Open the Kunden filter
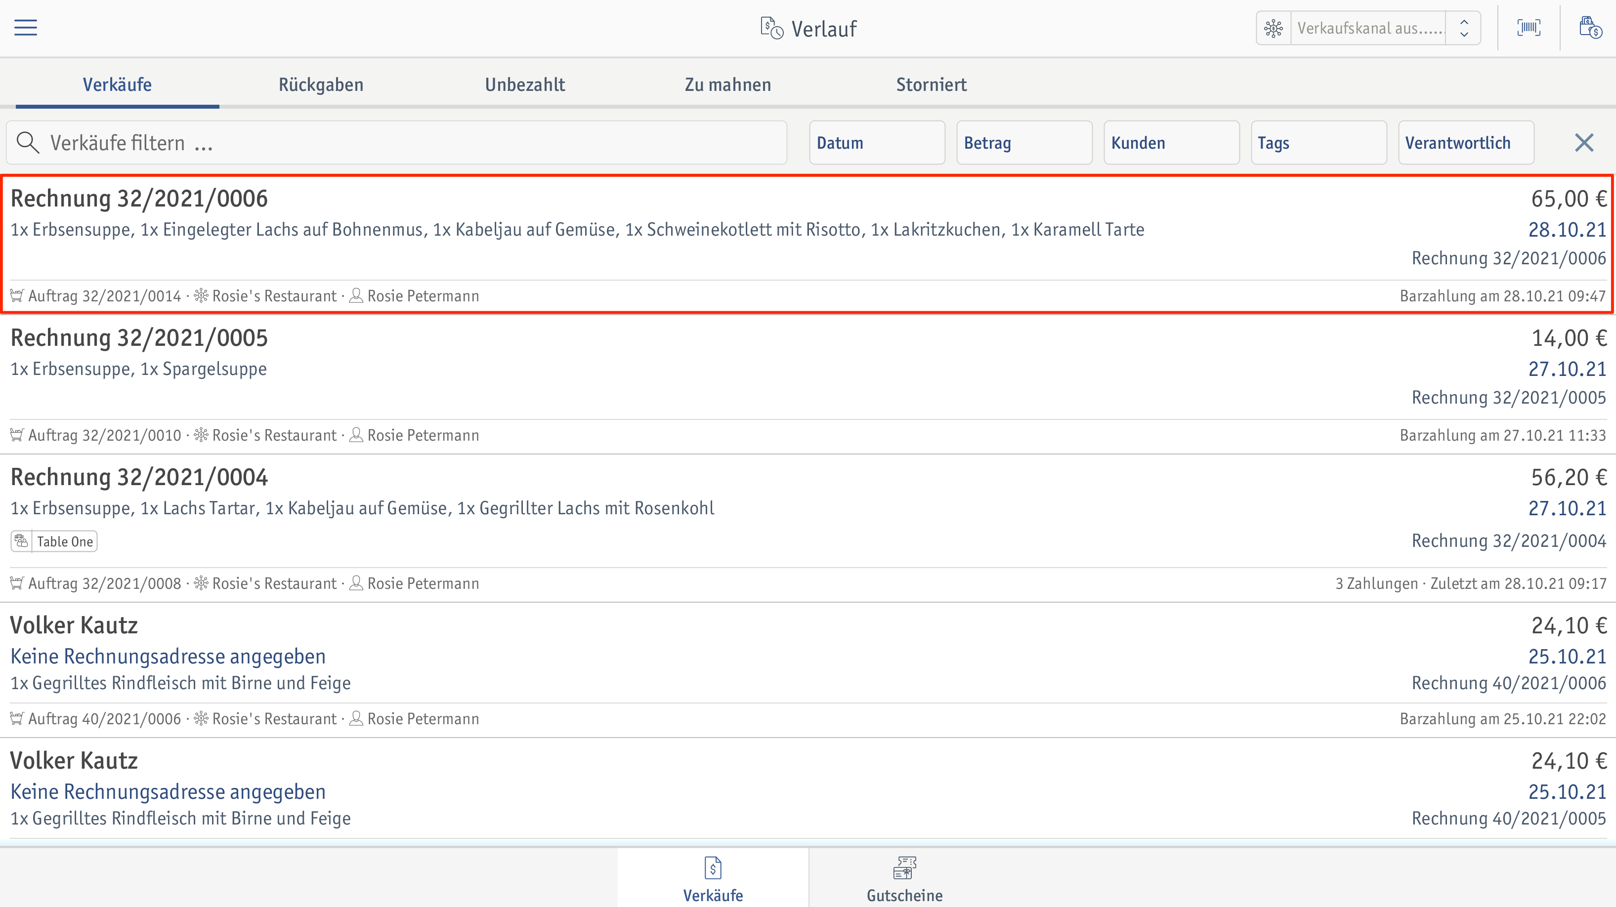 1172,143
